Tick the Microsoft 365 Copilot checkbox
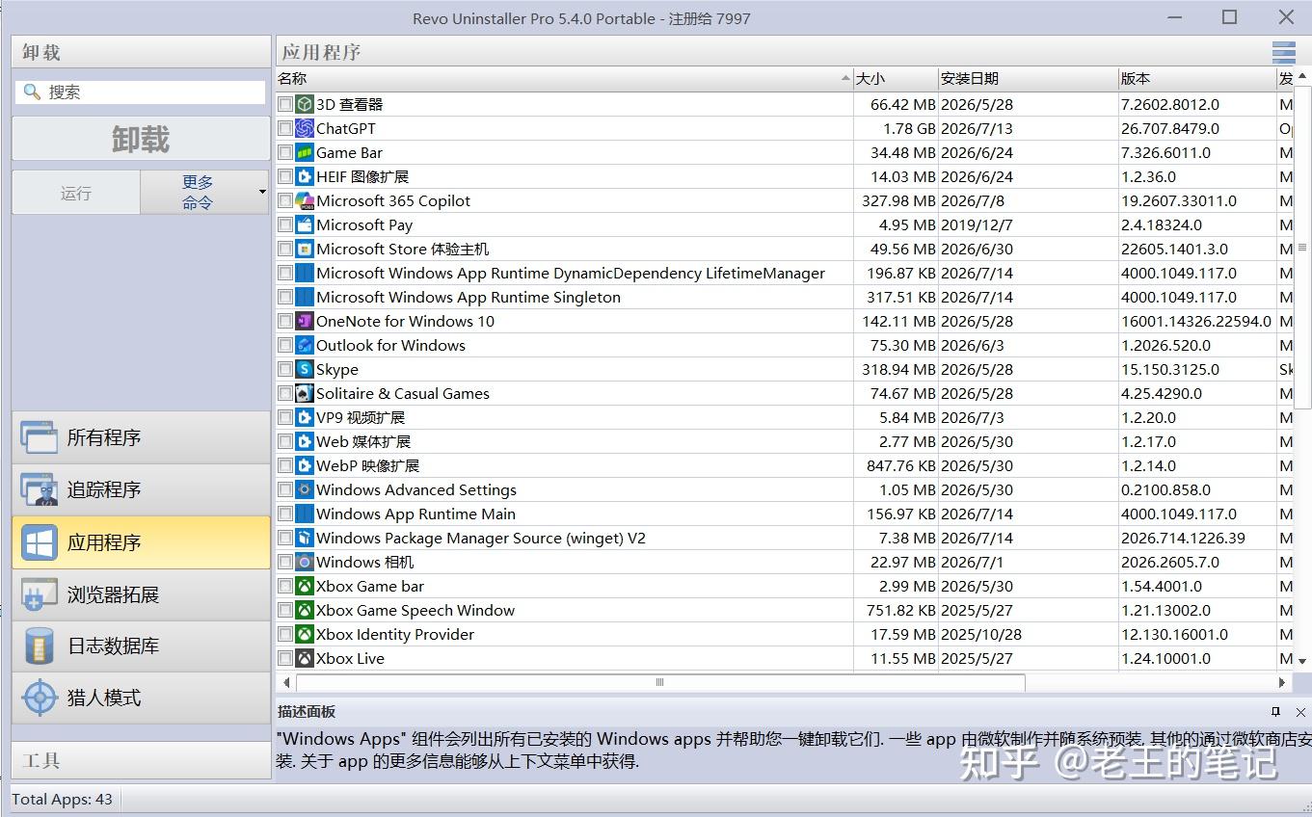 click(x=285, y=200)
